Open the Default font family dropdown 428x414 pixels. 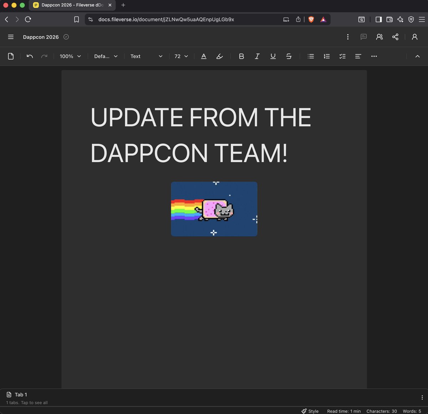click(106, 56)
